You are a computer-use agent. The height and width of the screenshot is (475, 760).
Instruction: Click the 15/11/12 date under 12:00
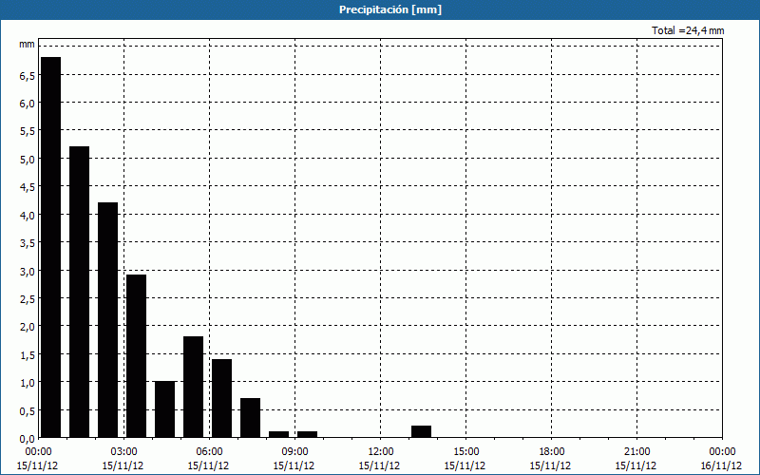(379, 465)
